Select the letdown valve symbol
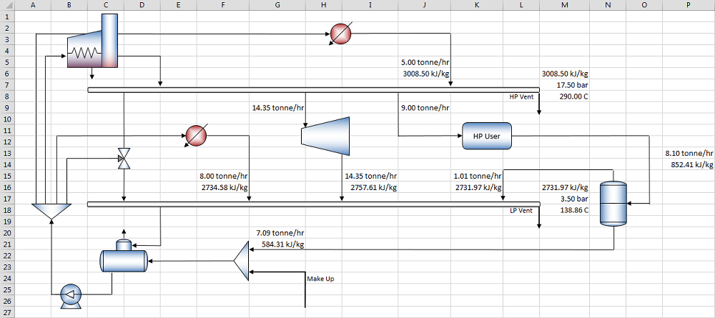The image size is (715, 318). click(x=124, y=159)
